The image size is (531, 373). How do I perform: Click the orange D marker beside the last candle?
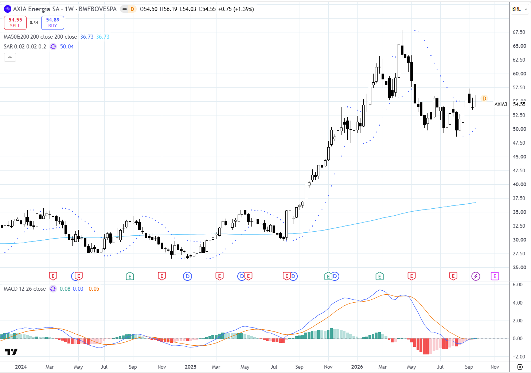click(484, 98)
